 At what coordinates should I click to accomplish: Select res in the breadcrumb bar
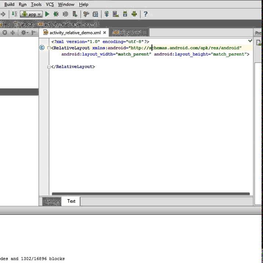5,24
